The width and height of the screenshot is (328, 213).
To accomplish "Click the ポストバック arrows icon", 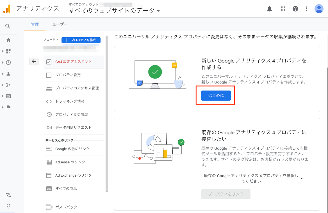I will coord(49,207).
